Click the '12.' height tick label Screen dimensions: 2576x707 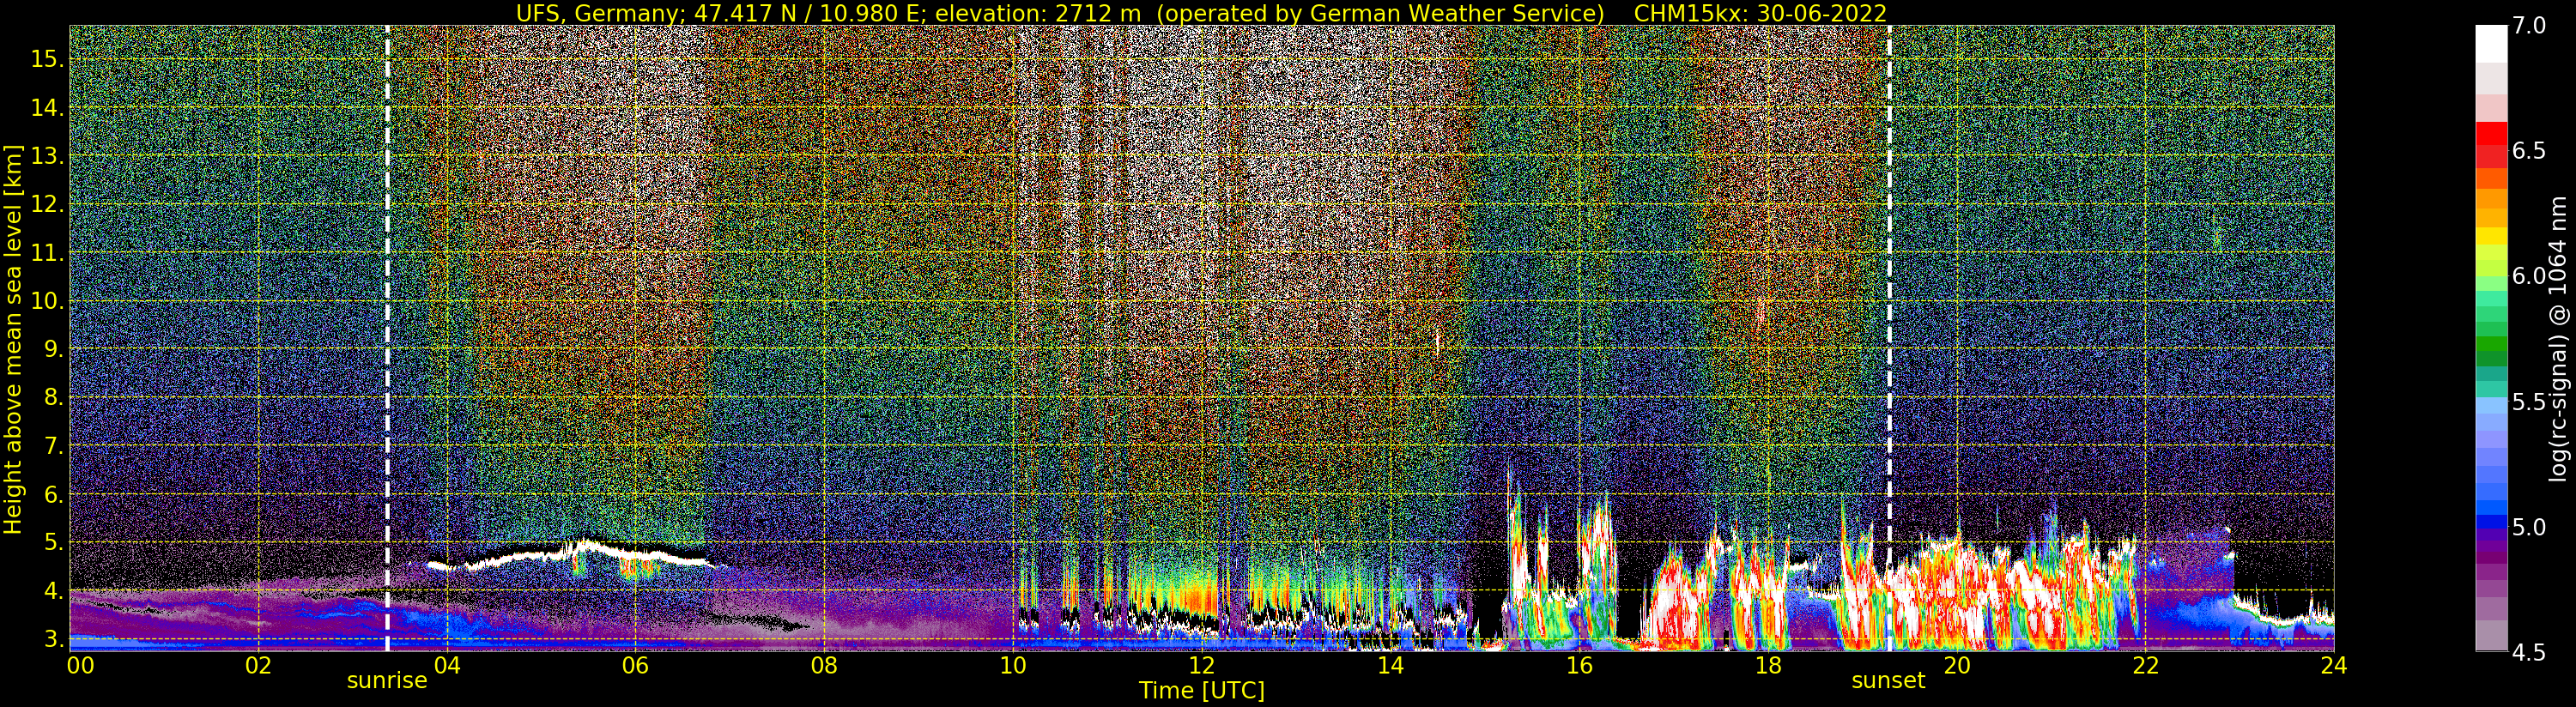[47, 204]
